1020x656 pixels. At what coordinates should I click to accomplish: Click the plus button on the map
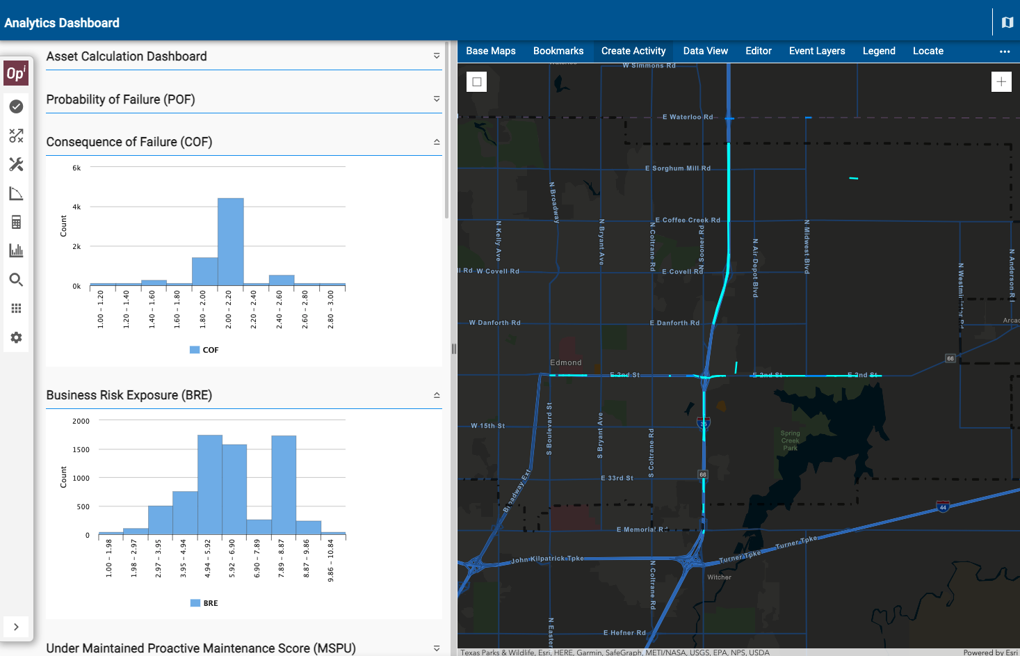(1001, 81)
